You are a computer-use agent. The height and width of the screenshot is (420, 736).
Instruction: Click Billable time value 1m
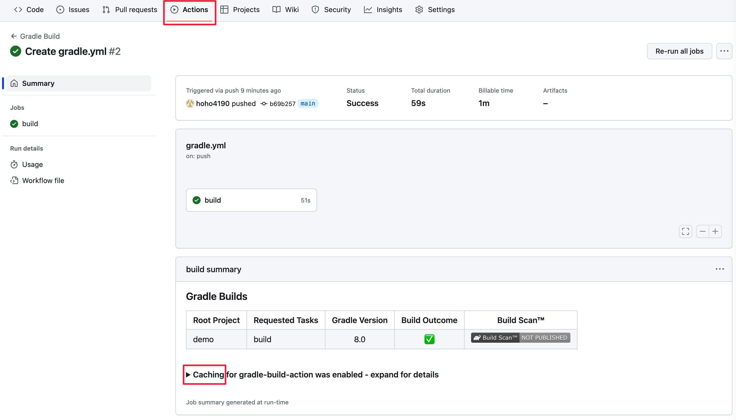[x=484, y=103]
